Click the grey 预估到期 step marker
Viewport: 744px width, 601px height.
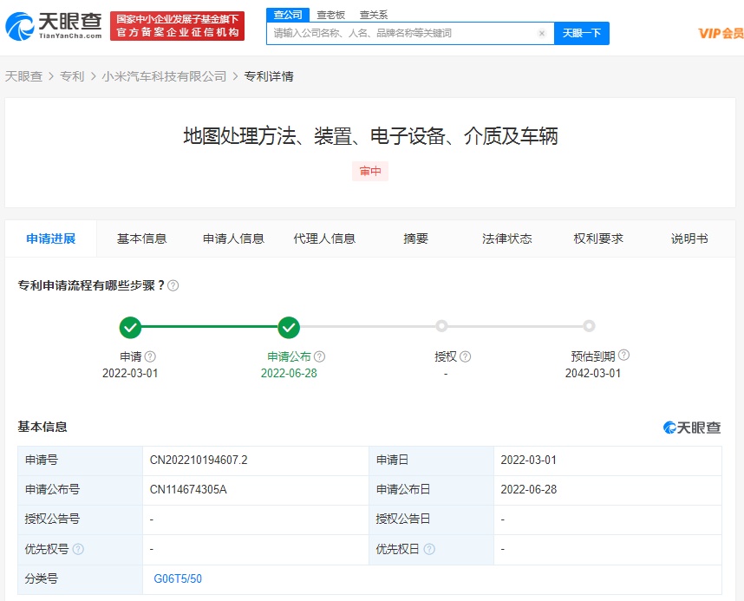589,326
